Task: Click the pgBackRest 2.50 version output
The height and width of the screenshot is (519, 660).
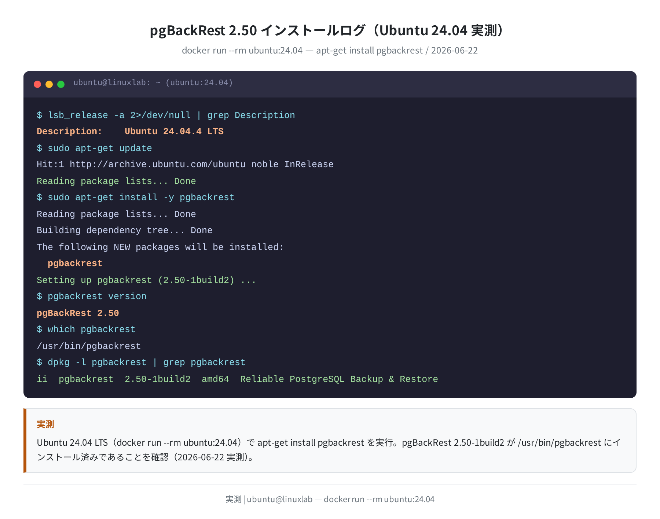Action: click(78, 313)
